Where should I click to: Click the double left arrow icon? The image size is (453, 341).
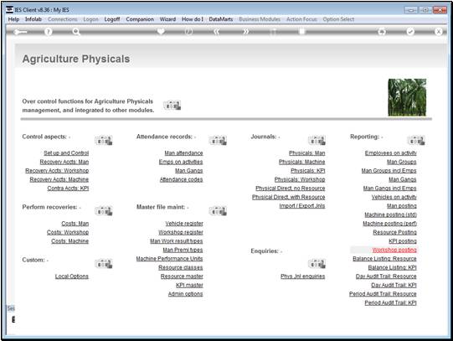point(217,32)
